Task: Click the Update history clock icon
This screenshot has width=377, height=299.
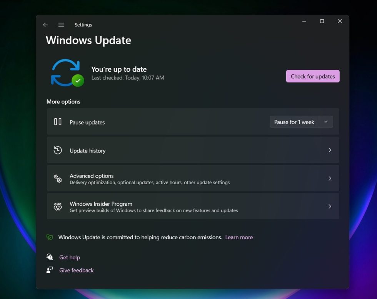Action: coord(58,150)
